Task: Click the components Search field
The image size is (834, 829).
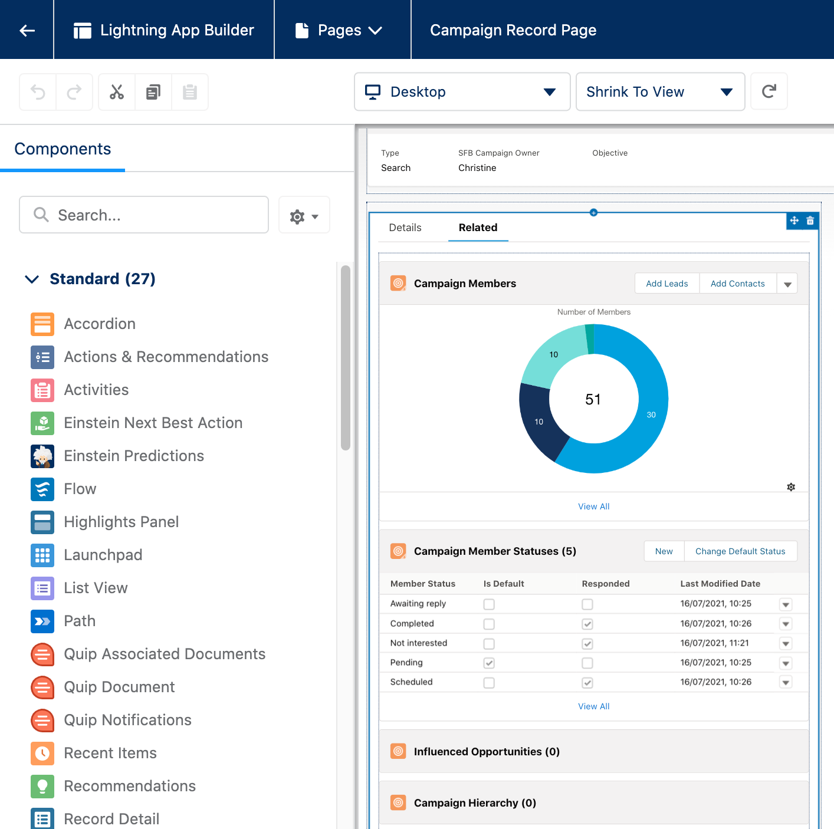Action: (x=144, y=215)
